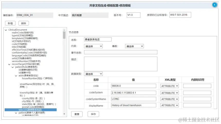Select typeId tree item
Screen dimensions: 221x124
tap(23, 36)
